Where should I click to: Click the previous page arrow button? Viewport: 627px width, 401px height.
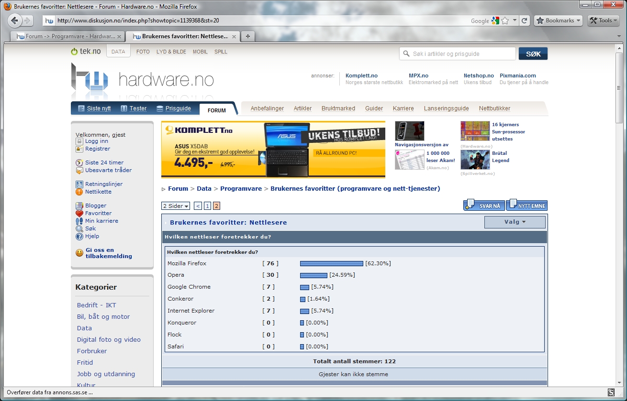coord(198,206)
